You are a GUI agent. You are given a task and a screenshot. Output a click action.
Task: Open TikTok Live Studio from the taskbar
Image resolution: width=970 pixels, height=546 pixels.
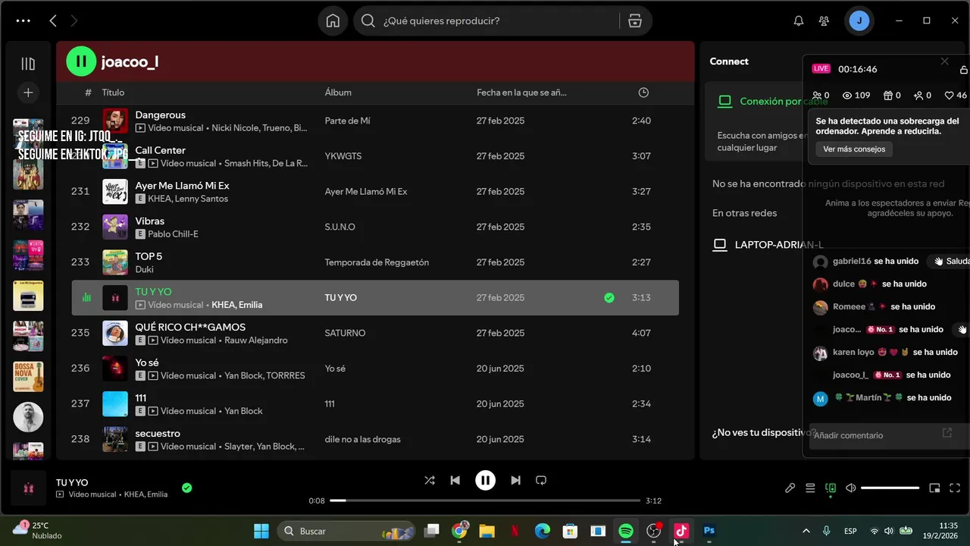tap(681, 531)
